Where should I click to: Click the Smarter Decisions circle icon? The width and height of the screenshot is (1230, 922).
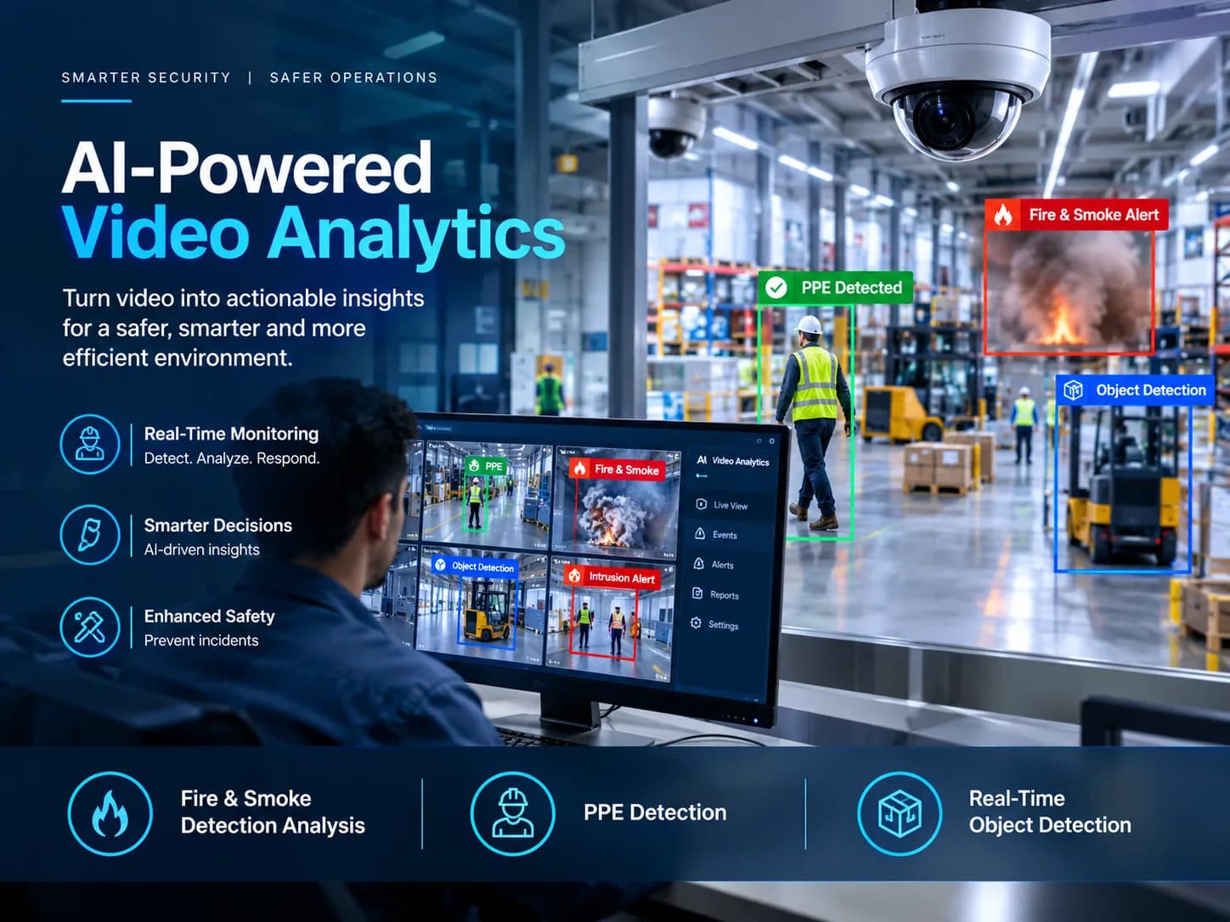[89, 535]
